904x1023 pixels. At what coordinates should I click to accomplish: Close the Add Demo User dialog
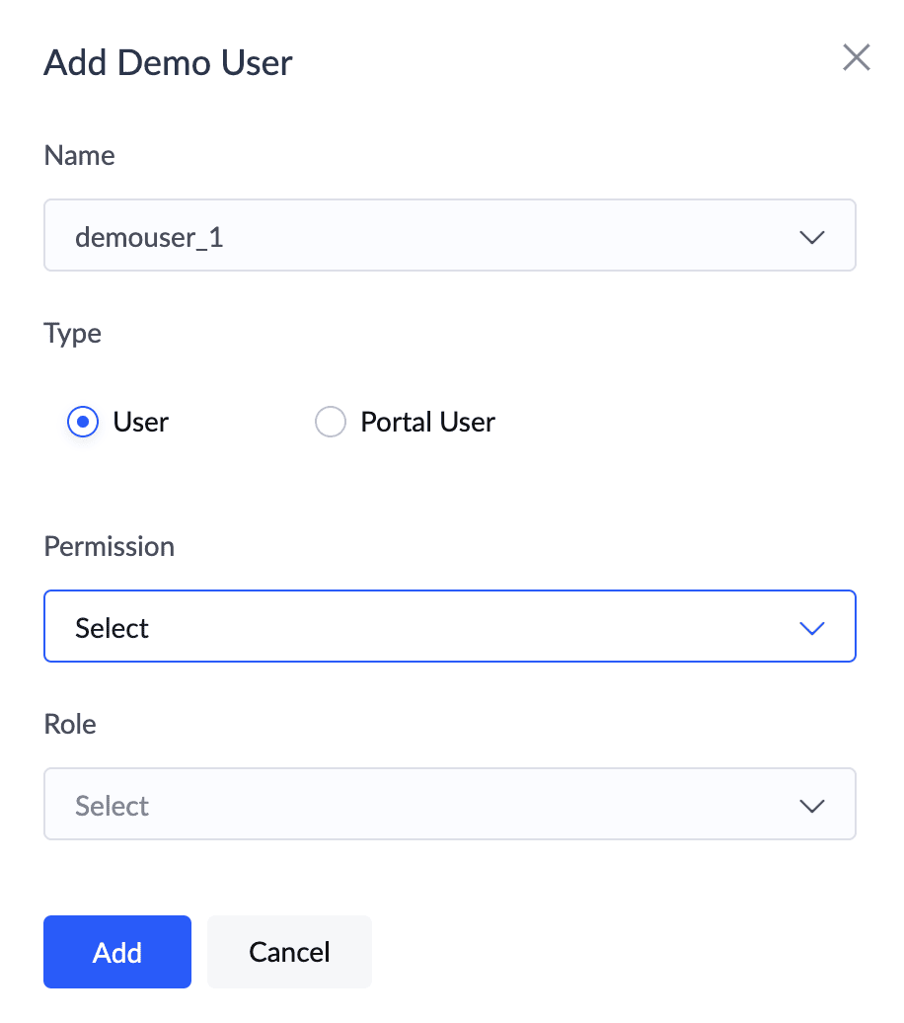856,57
